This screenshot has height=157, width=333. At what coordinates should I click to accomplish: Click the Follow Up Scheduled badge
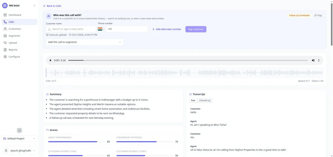coord(299,15)
